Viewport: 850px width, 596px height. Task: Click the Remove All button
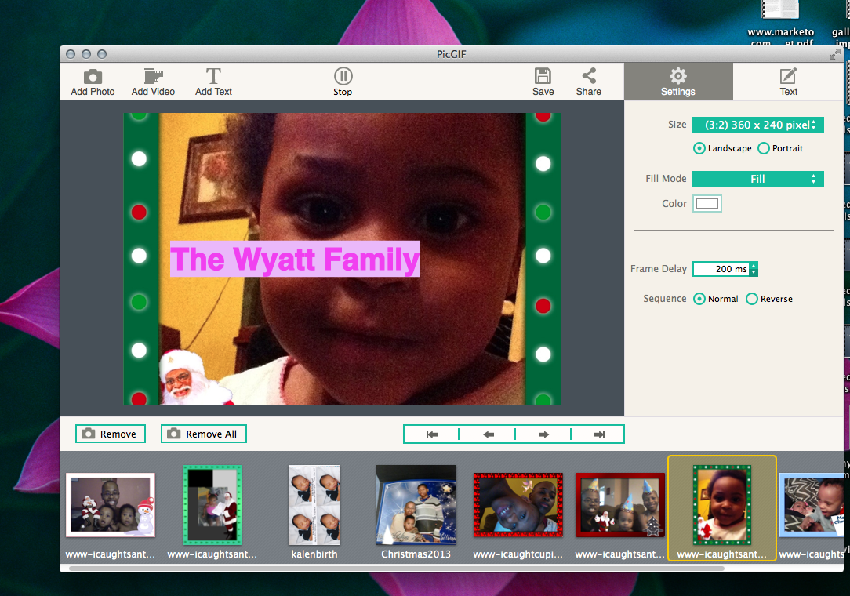[x=204, y=434]
